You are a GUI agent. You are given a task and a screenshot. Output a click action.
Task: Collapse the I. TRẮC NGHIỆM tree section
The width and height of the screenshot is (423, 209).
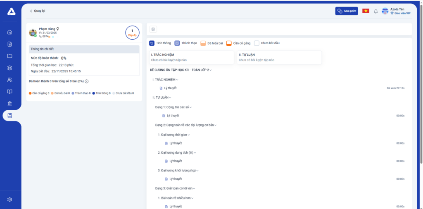(x=177, y=80)
